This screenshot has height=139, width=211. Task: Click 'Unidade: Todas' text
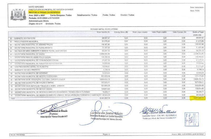click(x=53, y=24)
